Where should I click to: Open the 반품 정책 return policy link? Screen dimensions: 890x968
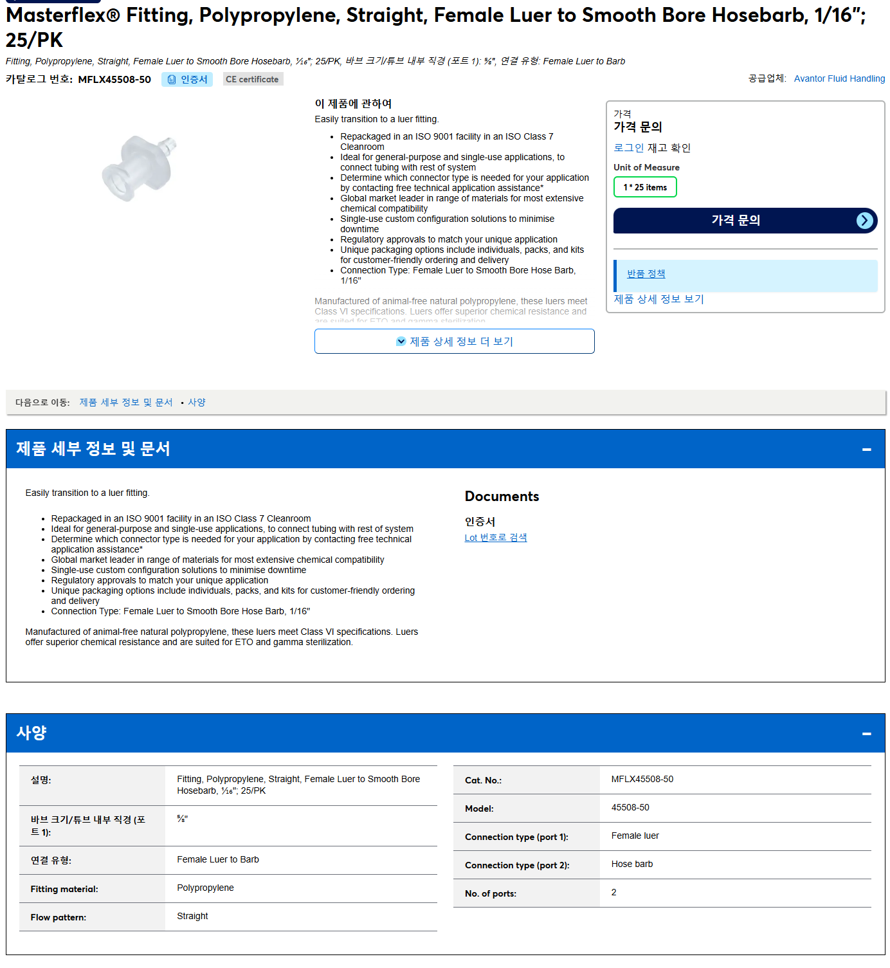click(x=646, y=273)
